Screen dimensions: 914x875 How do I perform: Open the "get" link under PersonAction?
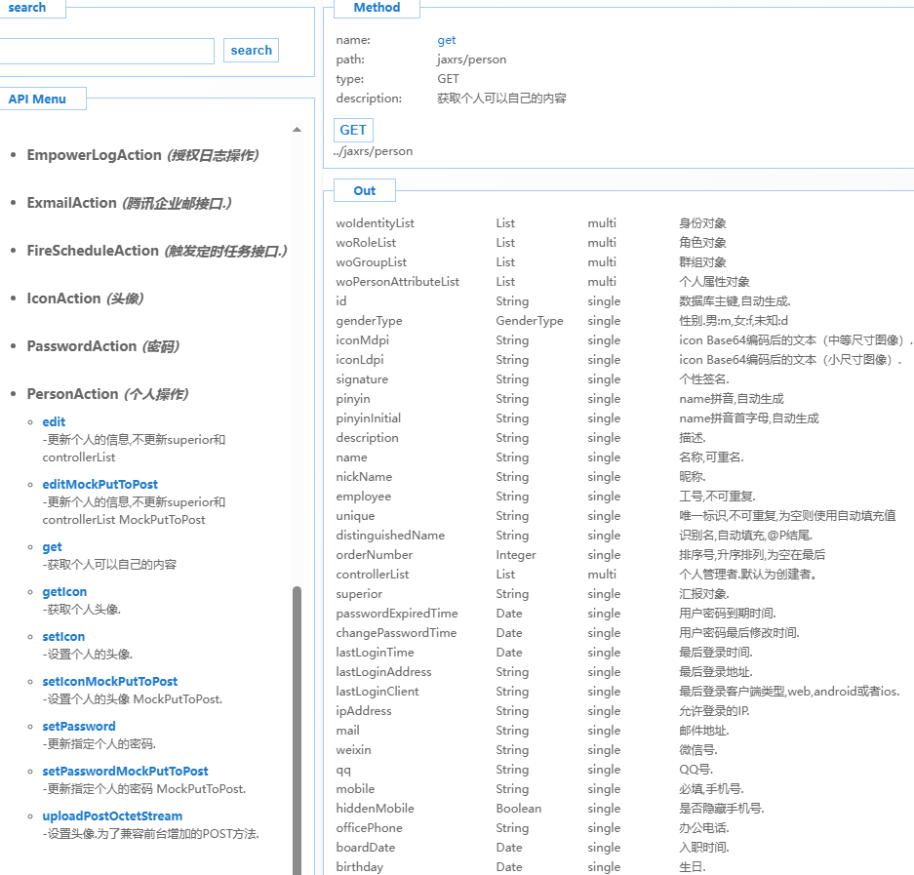52,546
